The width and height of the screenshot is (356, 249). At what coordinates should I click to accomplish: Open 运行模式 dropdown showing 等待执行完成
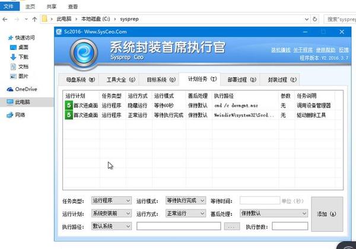[186, 200]
